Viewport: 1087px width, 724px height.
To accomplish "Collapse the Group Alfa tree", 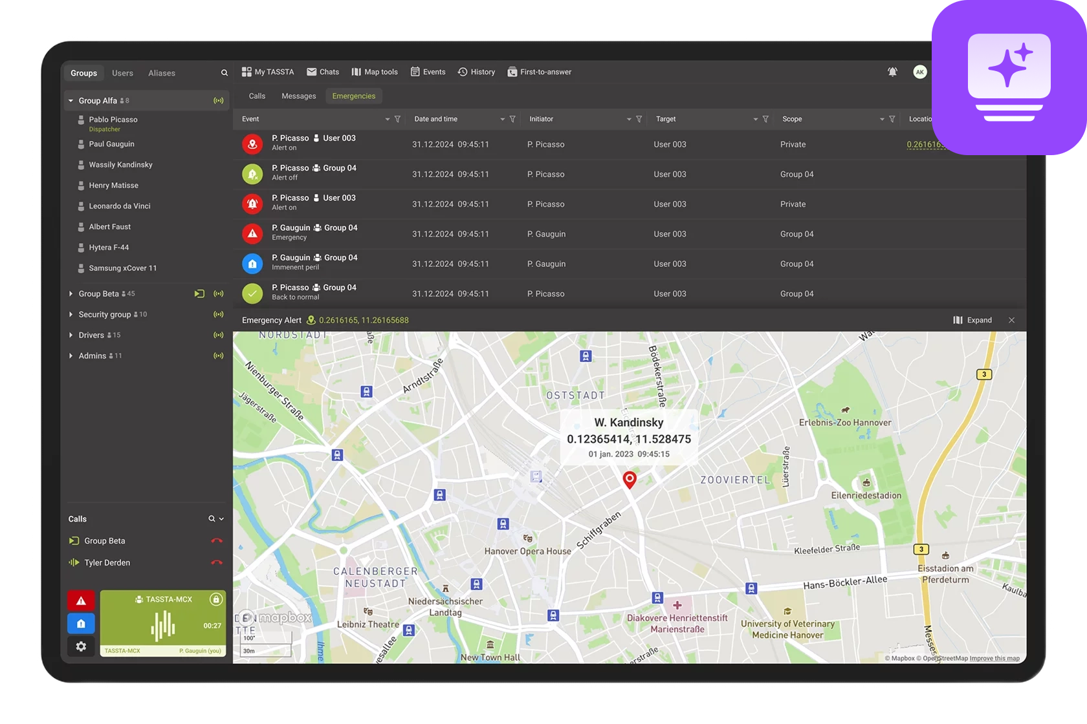I will 71,101.
